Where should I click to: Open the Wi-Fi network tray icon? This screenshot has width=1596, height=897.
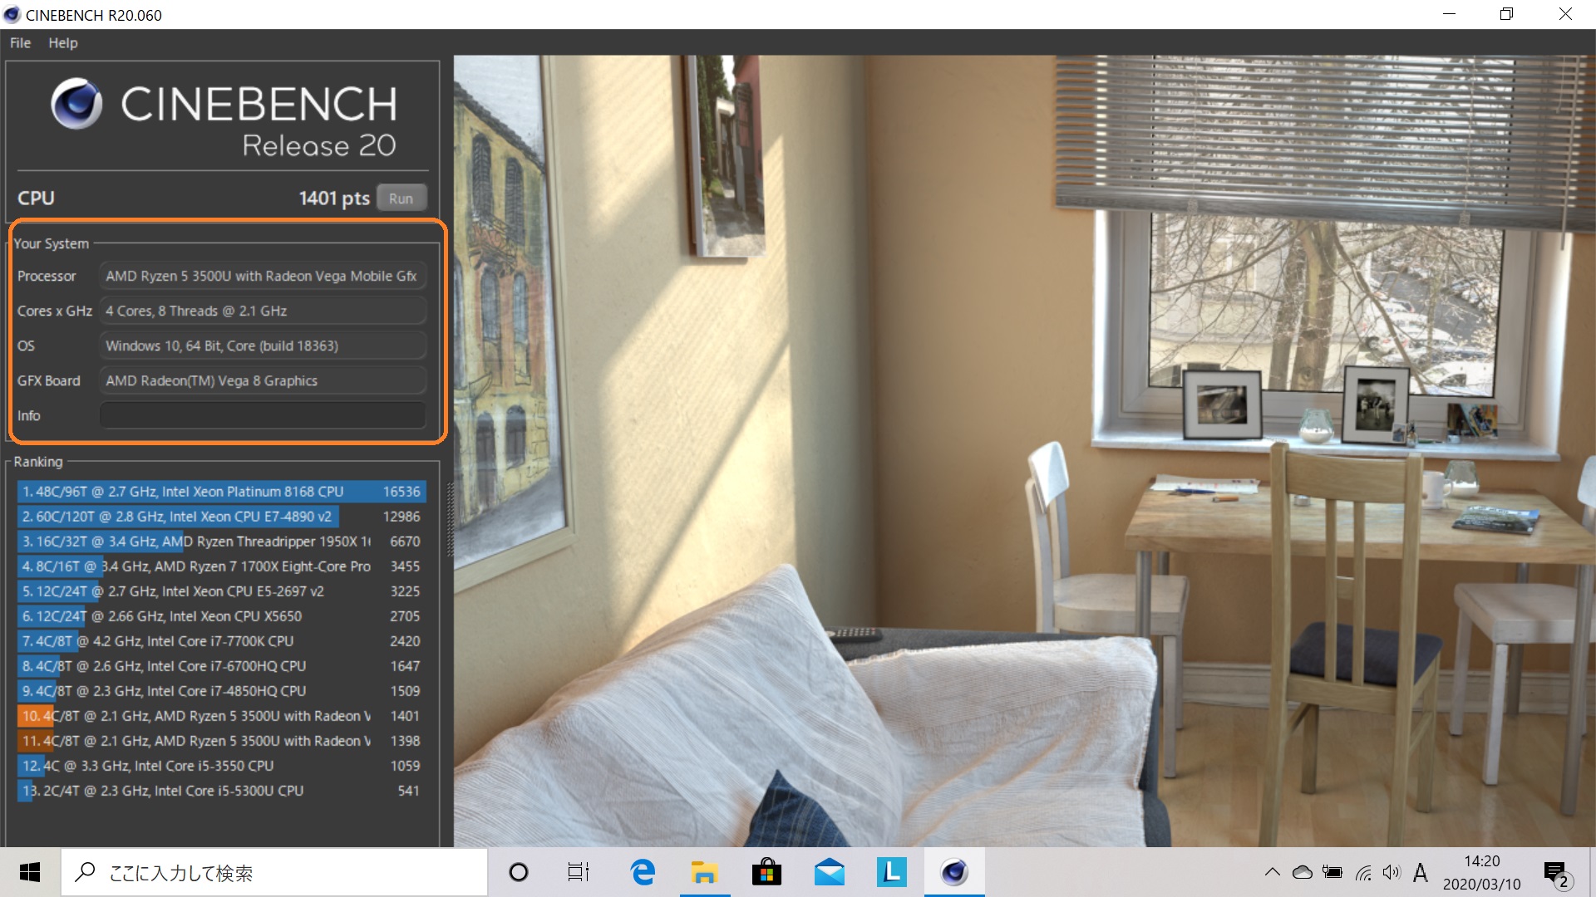(x=1363, y=872)
